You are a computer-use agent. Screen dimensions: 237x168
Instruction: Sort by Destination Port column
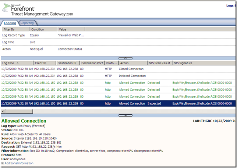pyautogui.click(x=92, y=63)
